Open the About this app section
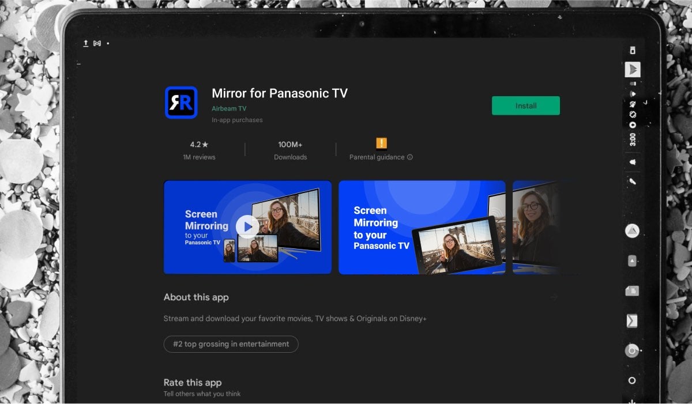Viewport: 692px width, 404px height. click(x=196, y=297)
